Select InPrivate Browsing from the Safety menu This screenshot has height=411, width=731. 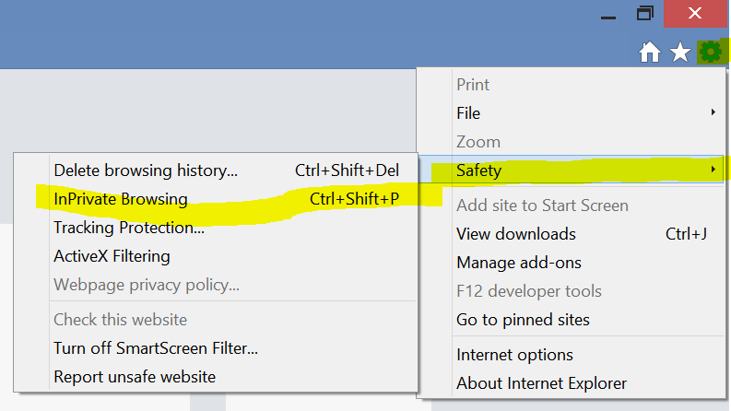tap(121, 199)
